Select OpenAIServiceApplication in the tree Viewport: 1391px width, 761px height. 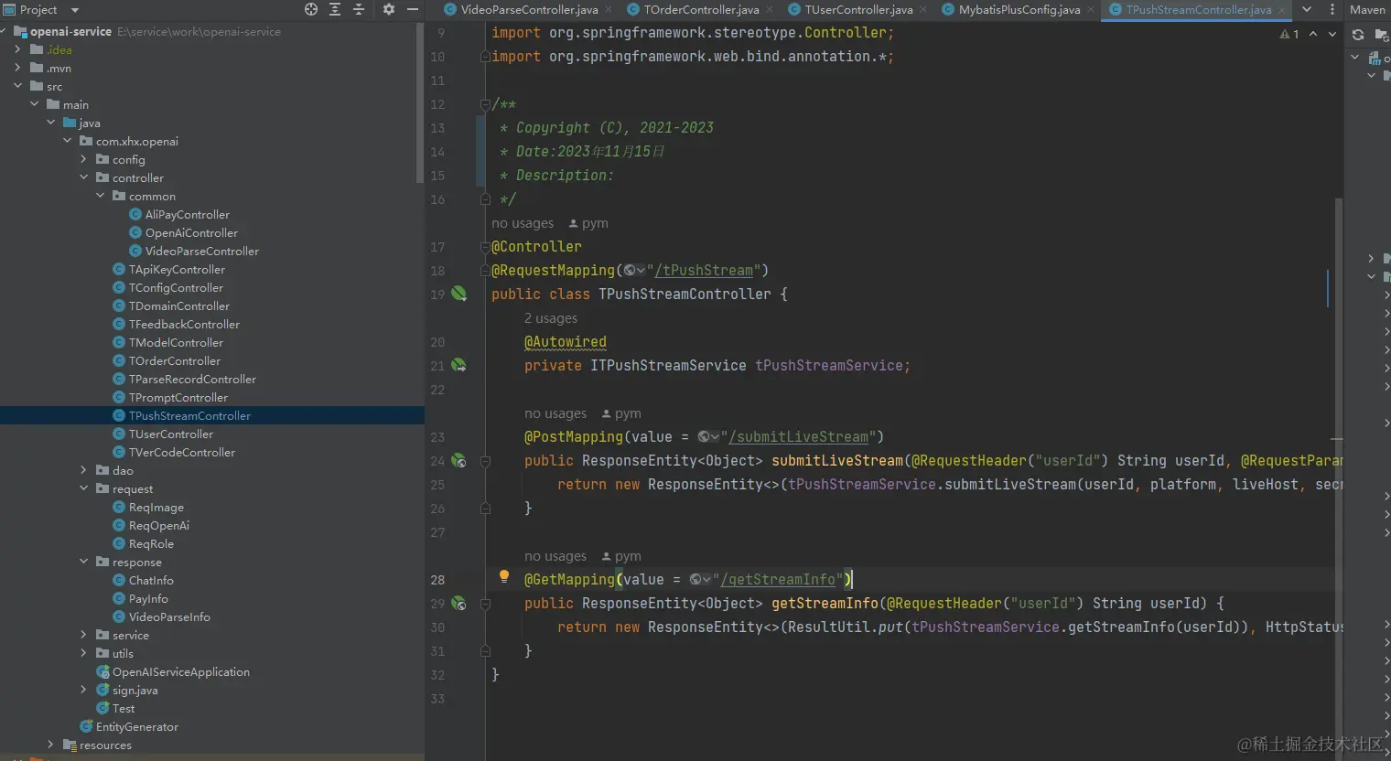[x=181, y=671]
